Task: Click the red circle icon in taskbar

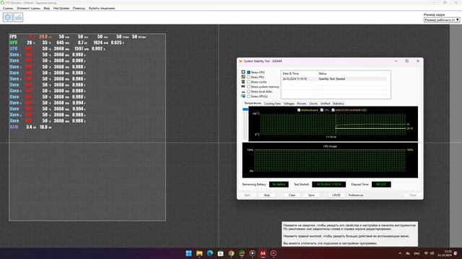Action: click(274, 253)
